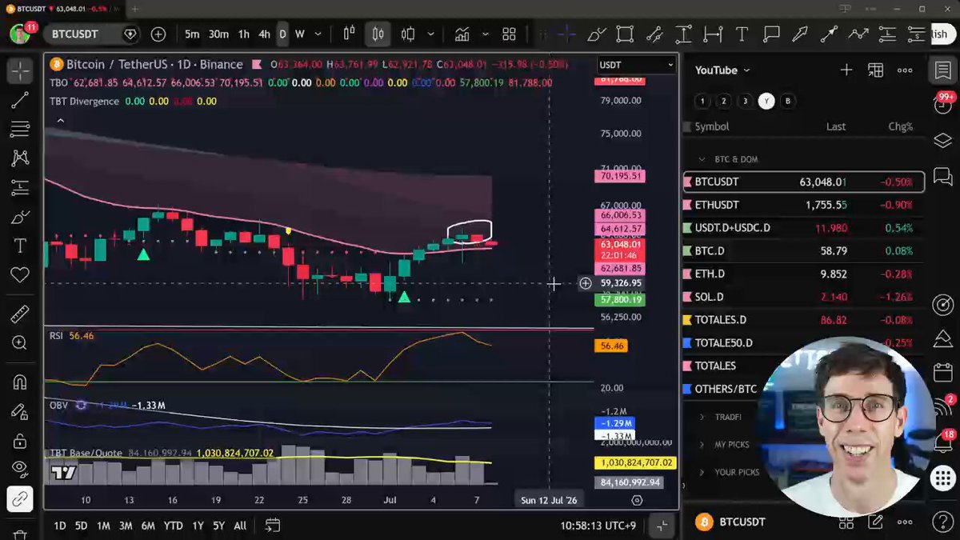This screenshot has height=540, width=960.
Task: Open the go-to-date calendar icon
Action: (x=272, y=526)
